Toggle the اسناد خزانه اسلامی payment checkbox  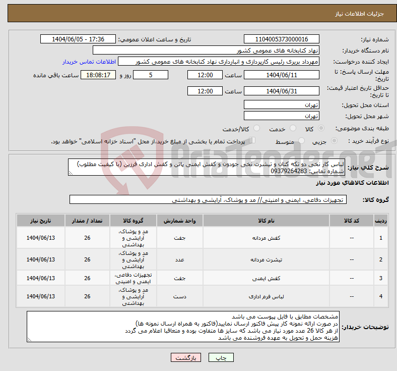point(252,140)
